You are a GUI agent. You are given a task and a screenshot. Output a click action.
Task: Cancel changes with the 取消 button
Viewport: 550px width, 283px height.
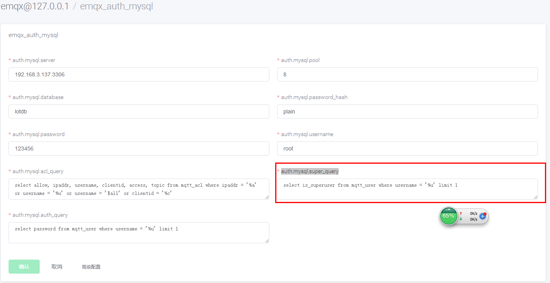(x=57, y=267)
